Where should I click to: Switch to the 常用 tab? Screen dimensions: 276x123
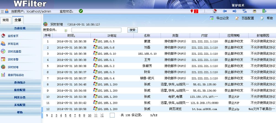click(6, 20)
